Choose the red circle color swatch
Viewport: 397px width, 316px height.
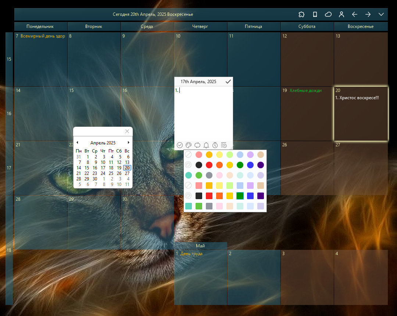pos(209,165)
